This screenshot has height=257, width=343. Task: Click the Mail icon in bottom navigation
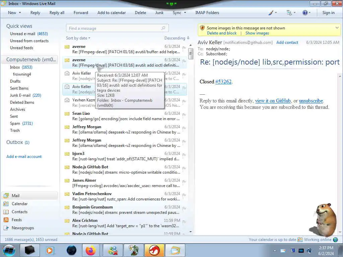[6, 195]
